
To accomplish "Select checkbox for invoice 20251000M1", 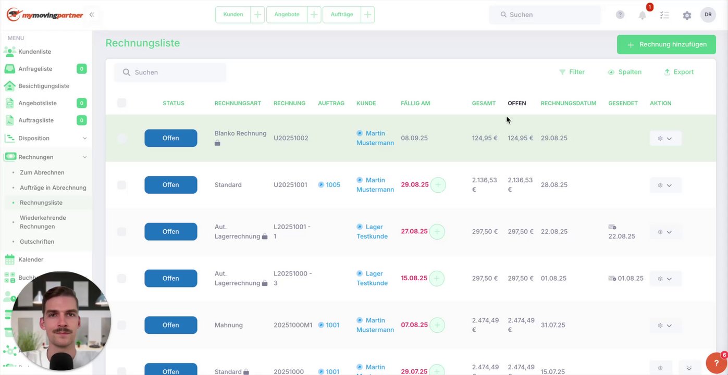I will [x=121, y=325].
